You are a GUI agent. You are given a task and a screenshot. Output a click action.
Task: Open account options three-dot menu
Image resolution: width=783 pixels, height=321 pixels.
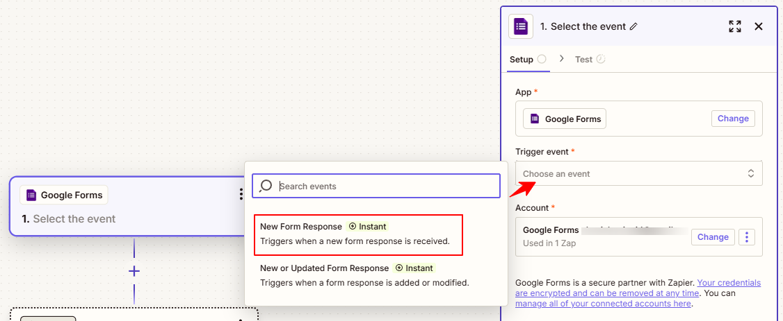pos(747,237)
